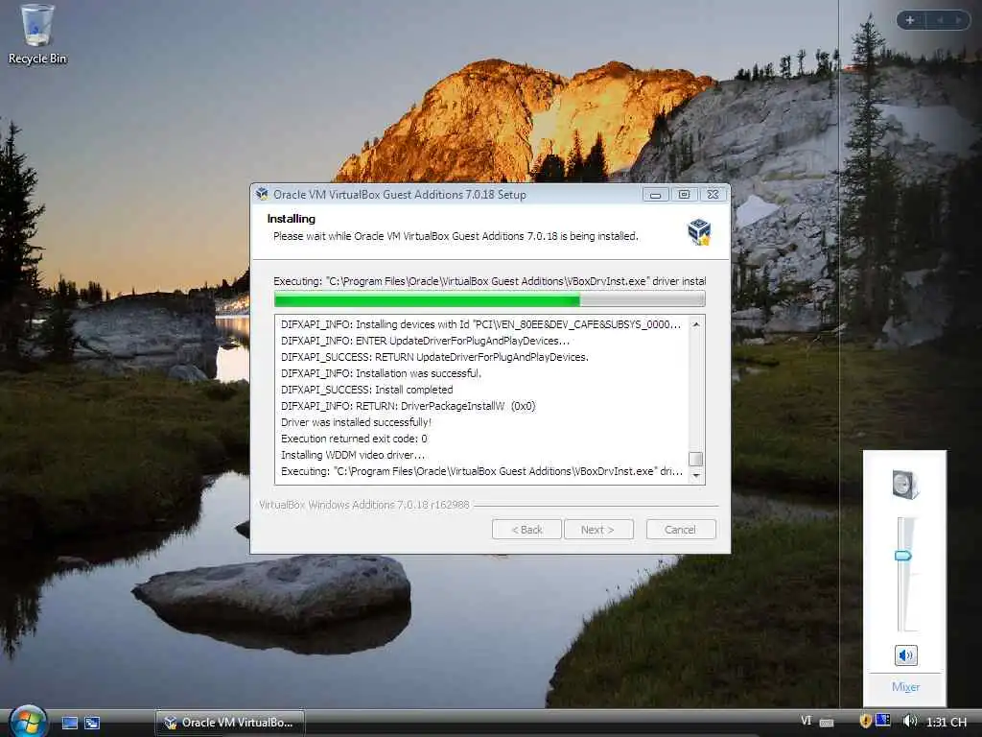Click the speaker volume tray icon

pos(909,721)
